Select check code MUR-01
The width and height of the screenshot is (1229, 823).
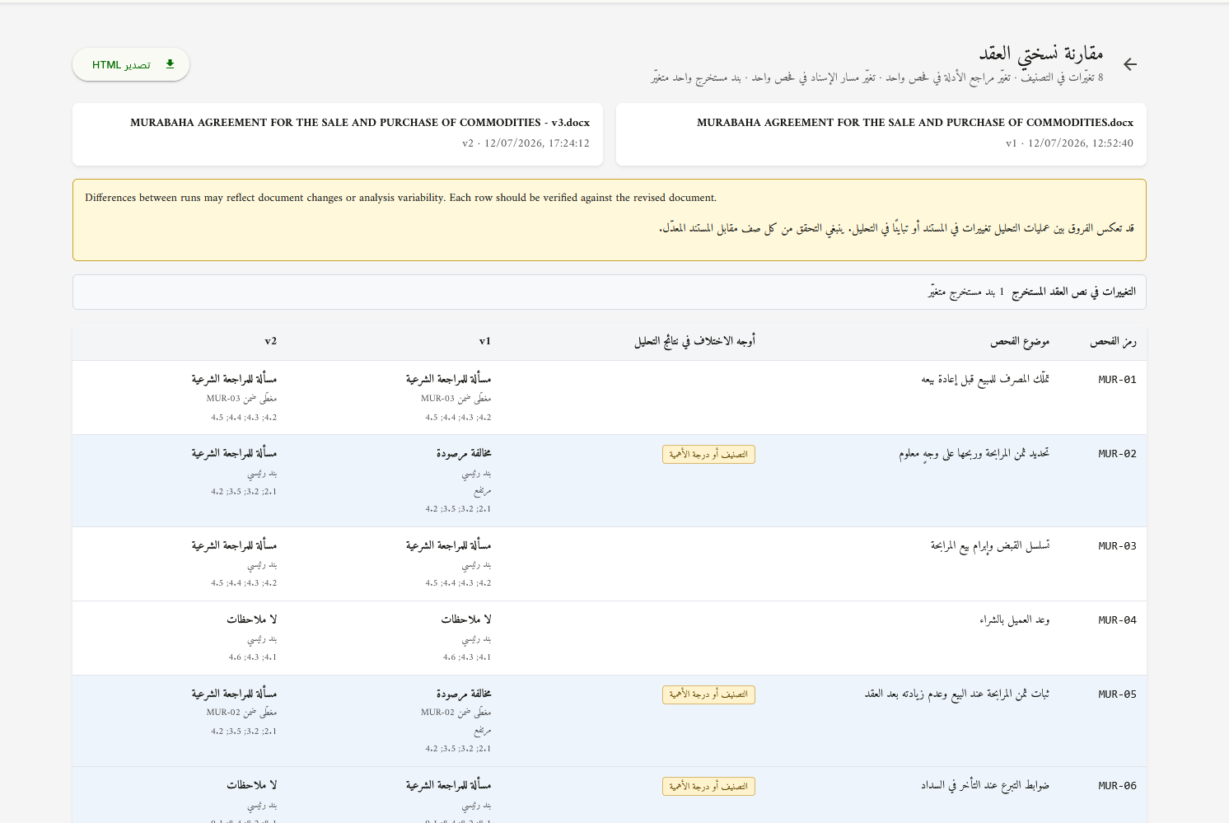coord(1117,380)
